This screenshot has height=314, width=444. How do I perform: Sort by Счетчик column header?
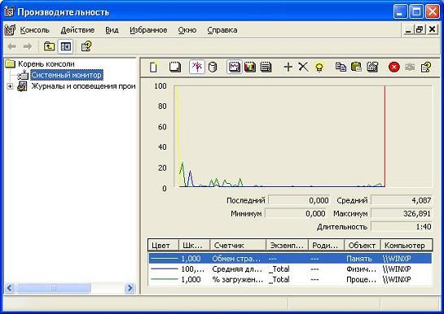pyautogui.click(x=238, y=246)
